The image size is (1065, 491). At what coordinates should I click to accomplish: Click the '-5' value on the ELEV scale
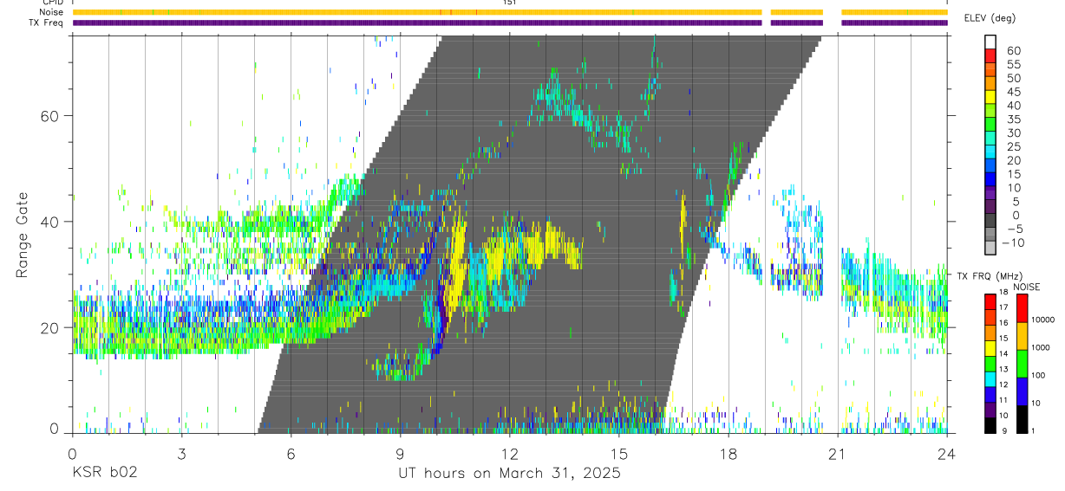1015,229
